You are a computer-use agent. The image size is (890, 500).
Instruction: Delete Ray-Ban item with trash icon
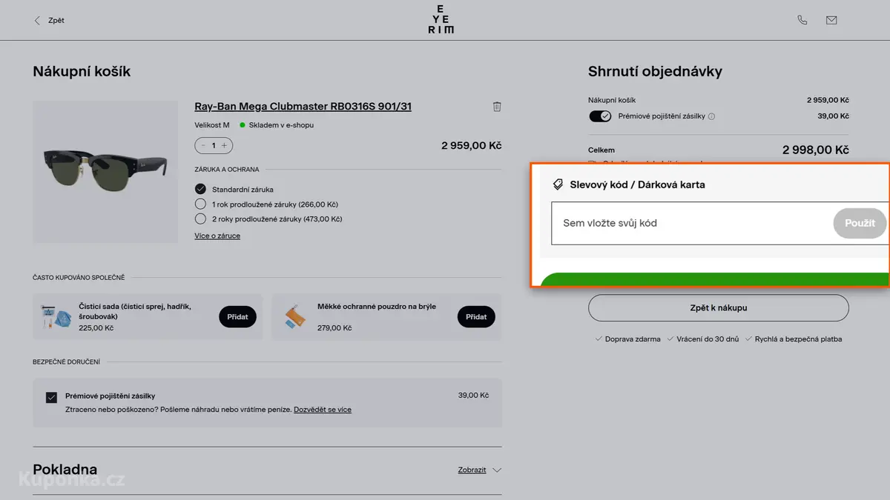(x=497, y=107)
